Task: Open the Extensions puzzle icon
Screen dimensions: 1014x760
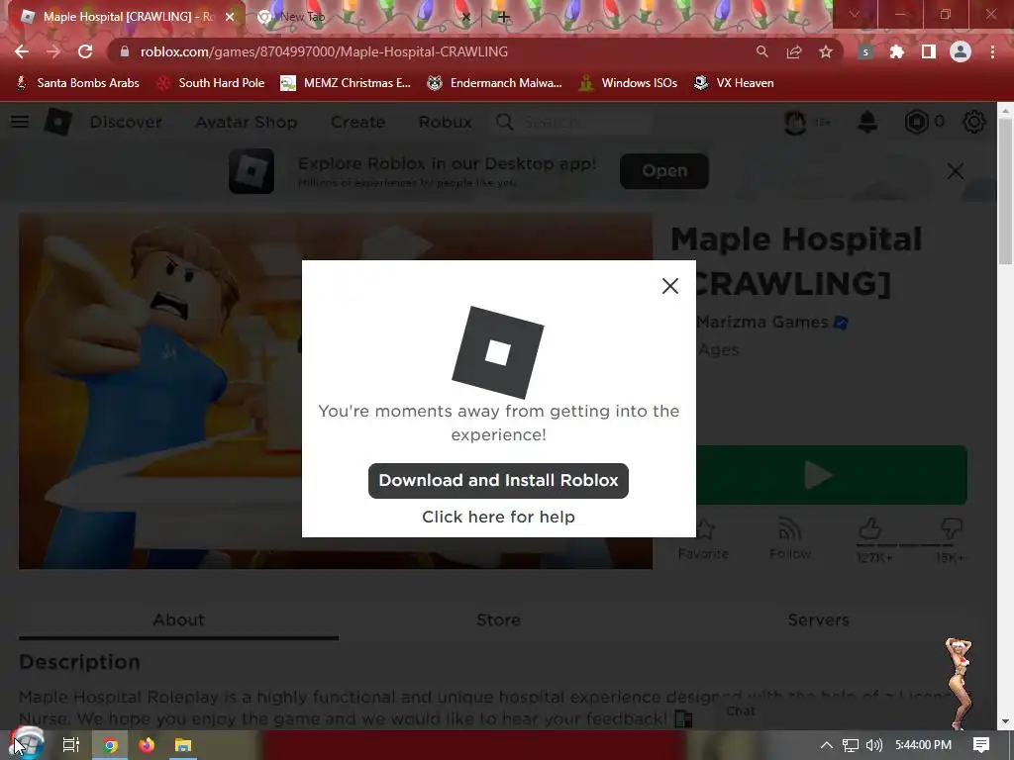Action: 897,51
